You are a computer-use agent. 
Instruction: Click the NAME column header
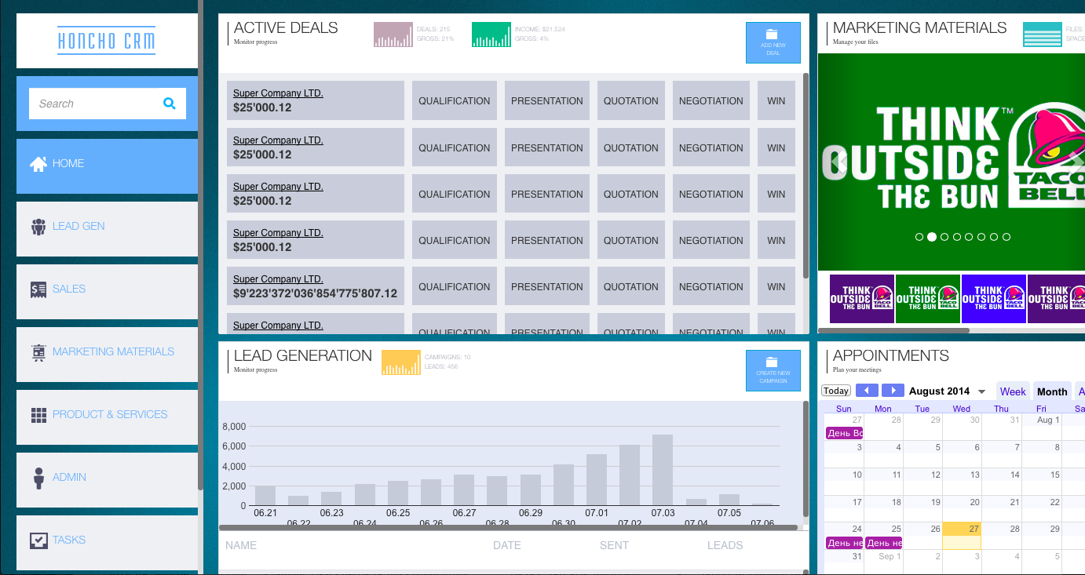coord(241,545)
